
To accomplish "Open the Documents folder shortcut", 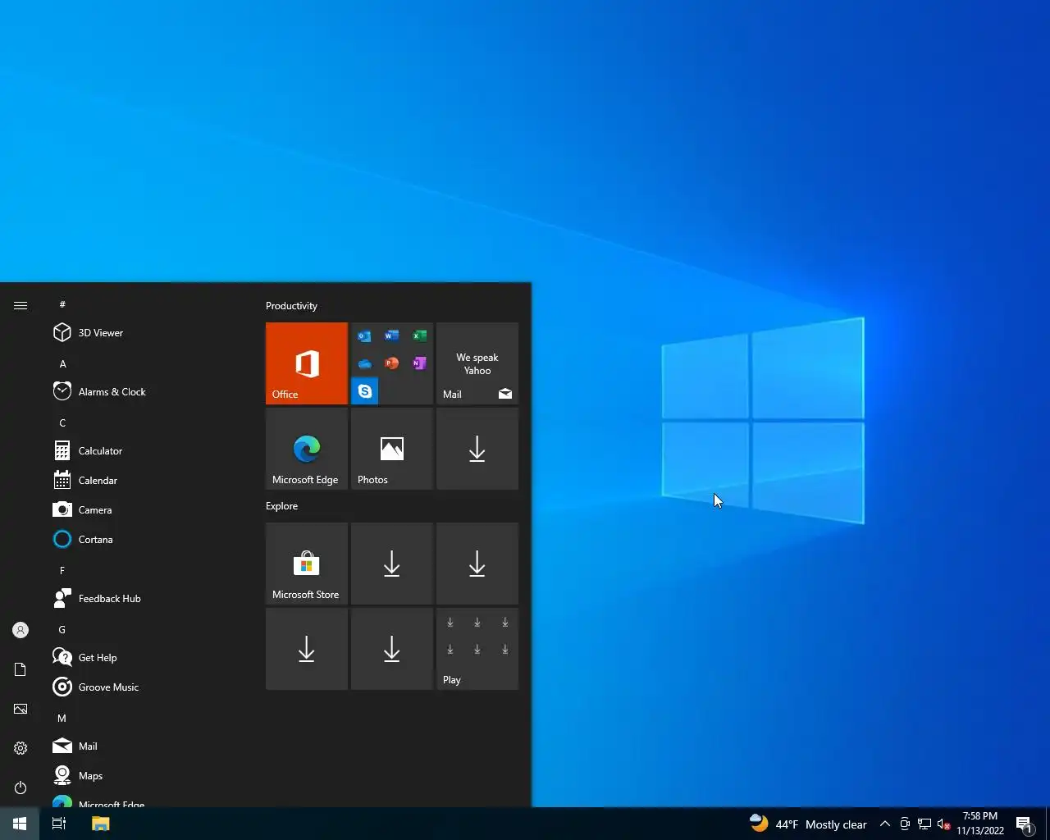I will coord(21,669).
